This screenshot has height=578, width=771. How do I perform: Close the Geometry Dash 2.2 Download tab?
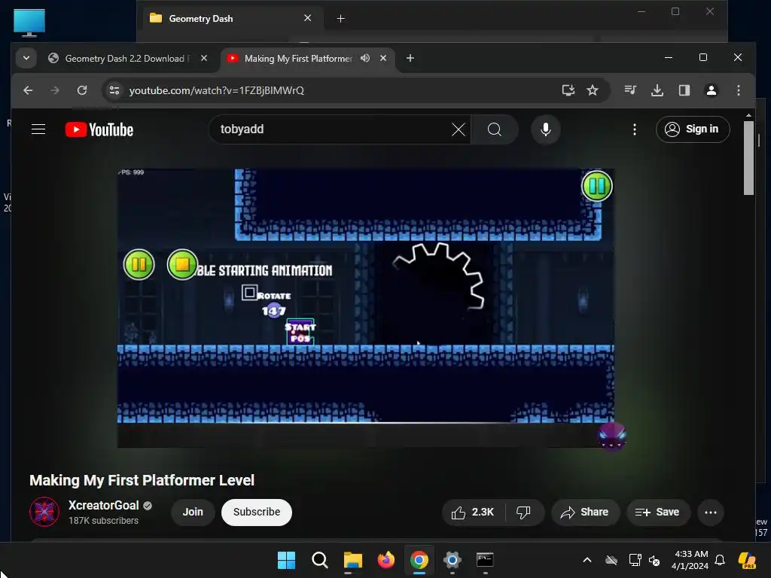[204, 58]
